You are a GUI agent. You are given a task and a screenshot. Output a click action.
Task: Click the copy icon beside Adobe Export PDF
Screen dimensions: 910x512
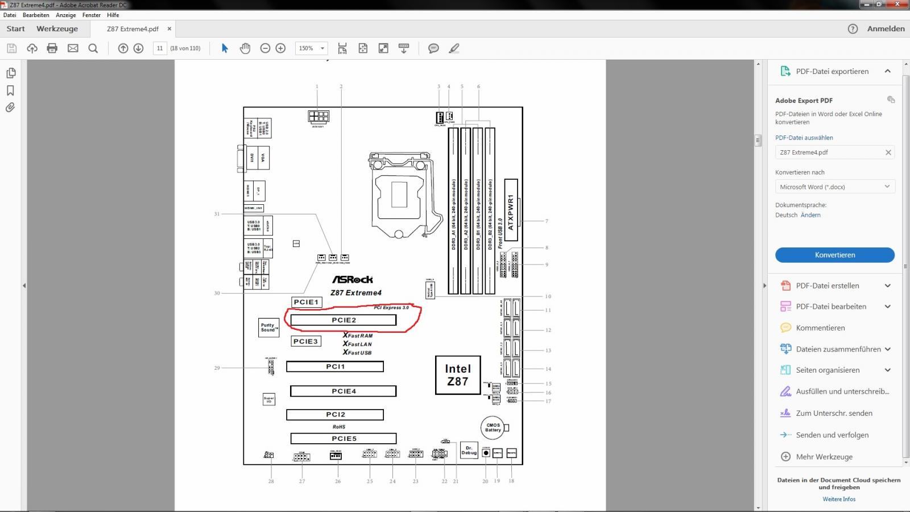(x=891, y=100)
